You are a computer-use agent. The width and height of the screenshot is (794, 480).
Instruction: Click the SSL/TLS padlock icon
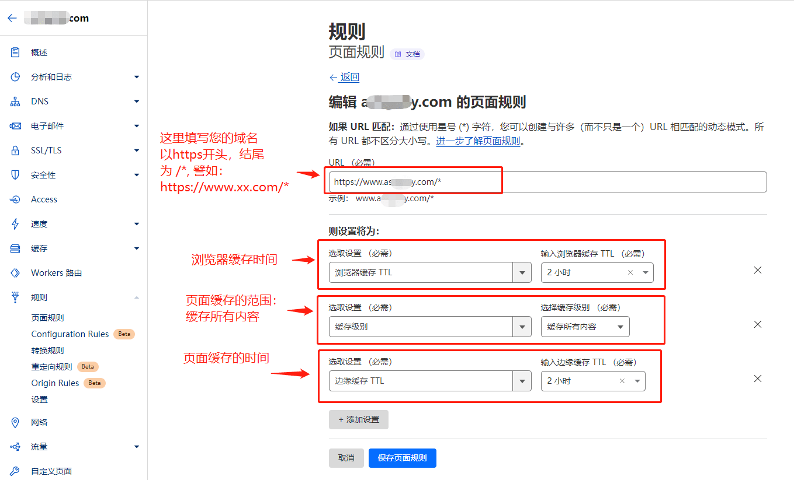click(15, 150)
